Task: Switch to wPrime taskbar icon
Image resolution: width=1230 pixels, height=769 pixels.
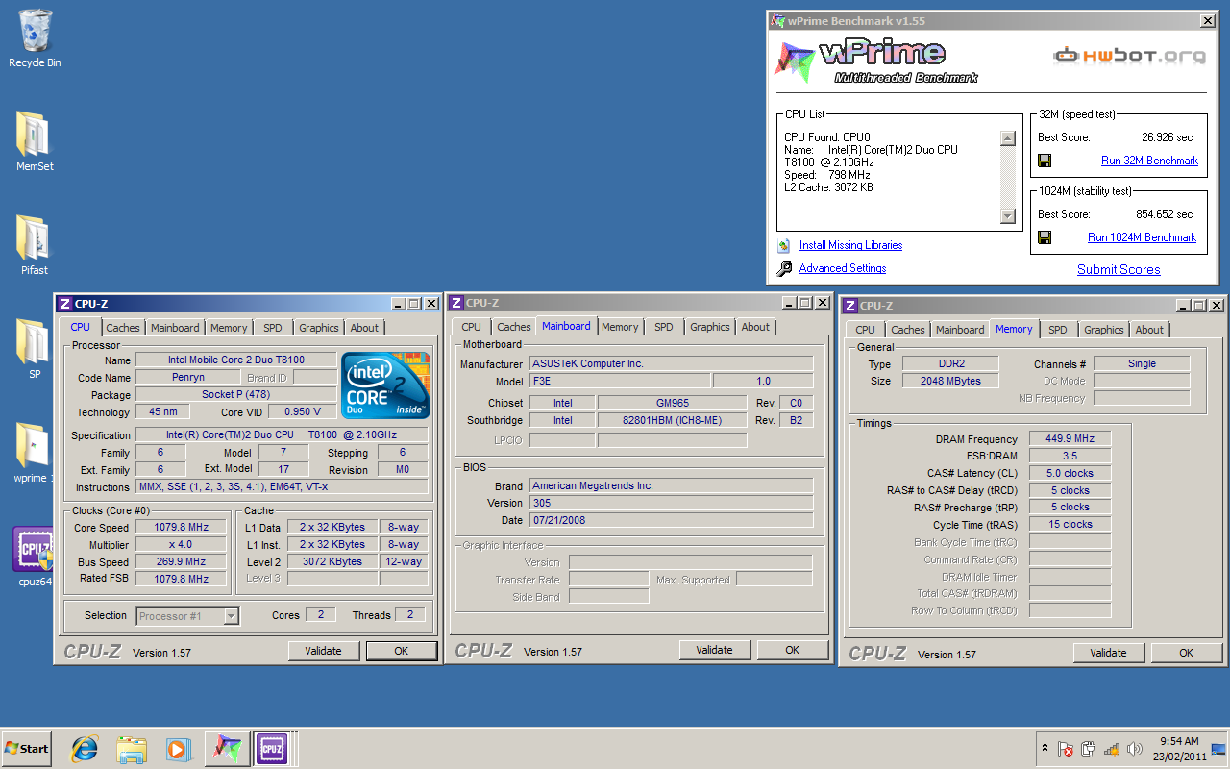Action: point(227,749)
